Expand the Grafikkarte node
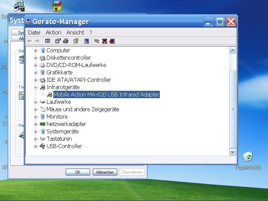Viewport: 268px width, 201px height. point(36,73)
